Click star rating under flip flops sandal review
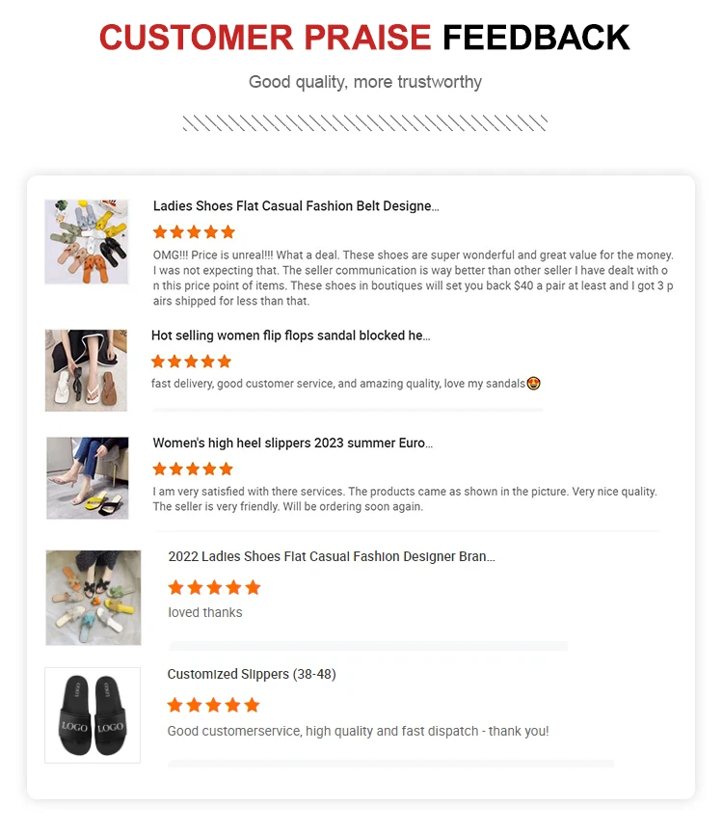Image resolution: width=723 pixels, height=832 pixels. click(192, 362)
